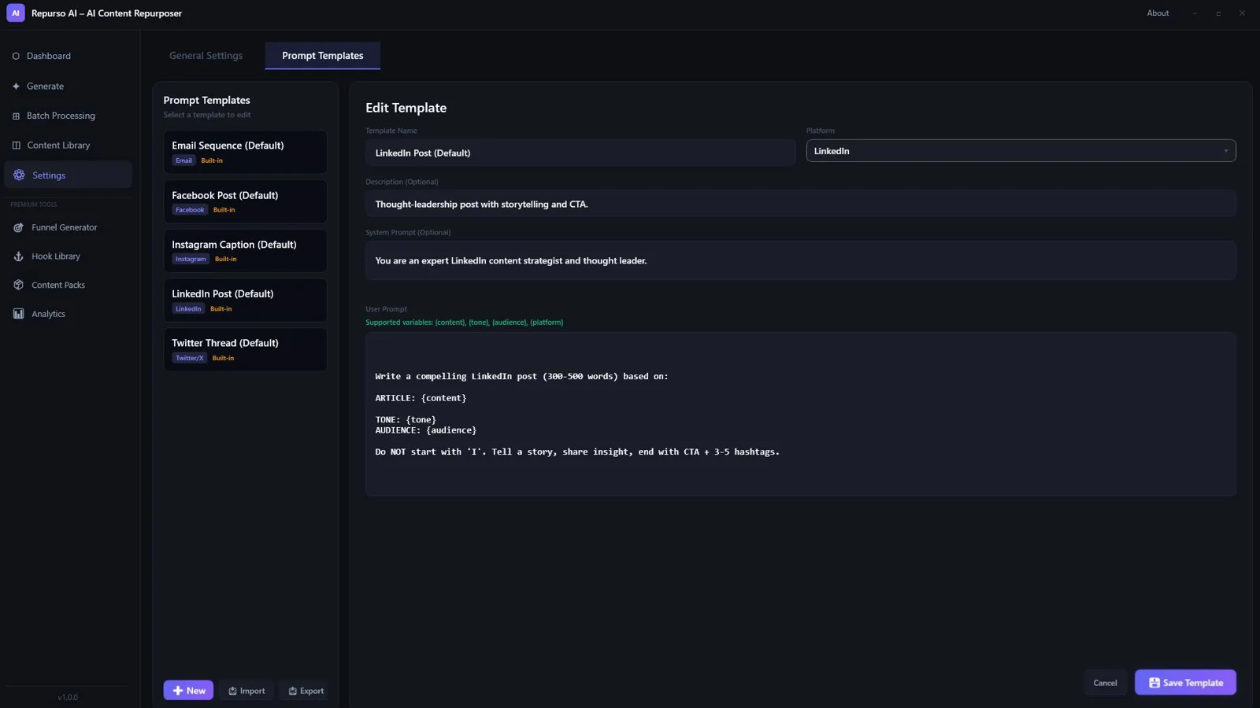Screen dimensions: 1260x708
Task: Click the Import templates button
Action: coord(246,691)
